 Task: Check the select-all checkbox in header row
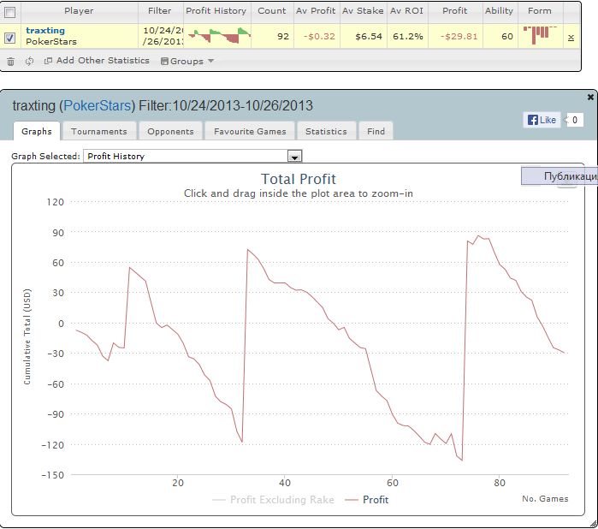10,12
